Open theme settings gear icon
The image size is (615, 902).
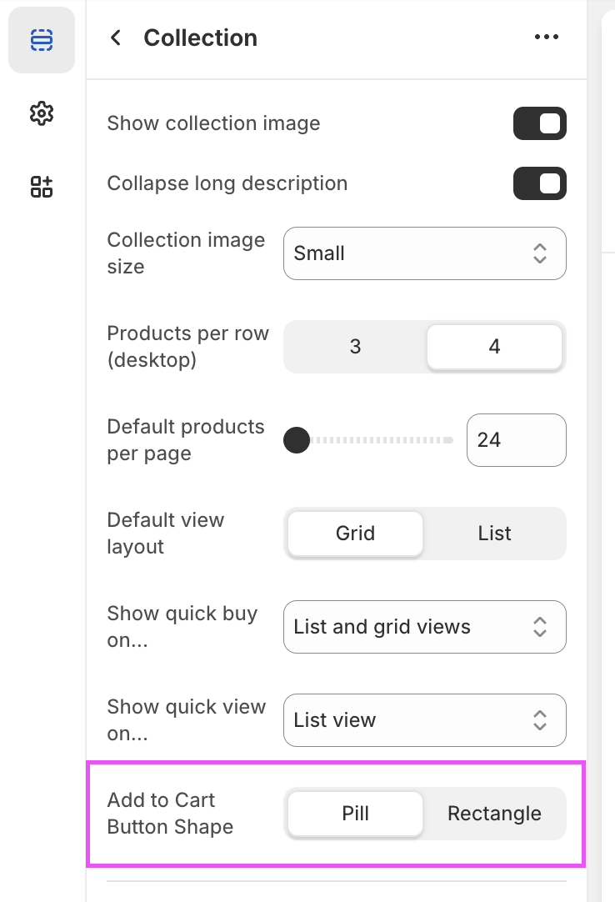coord(41,113)
